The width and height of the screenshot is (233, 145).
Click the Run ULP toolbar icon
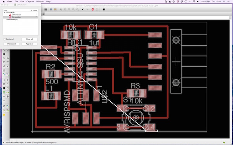(x=55, y=9)
